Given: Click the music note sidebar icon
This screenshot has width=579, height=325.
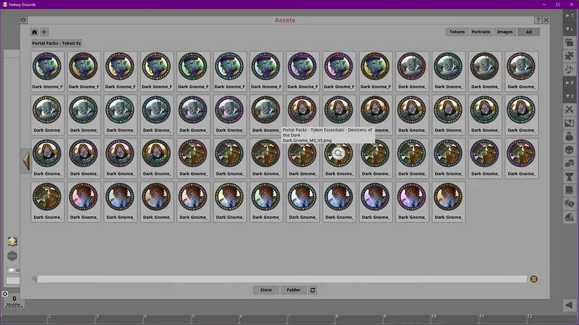Looking at the screenshot, I should point(569,69).
